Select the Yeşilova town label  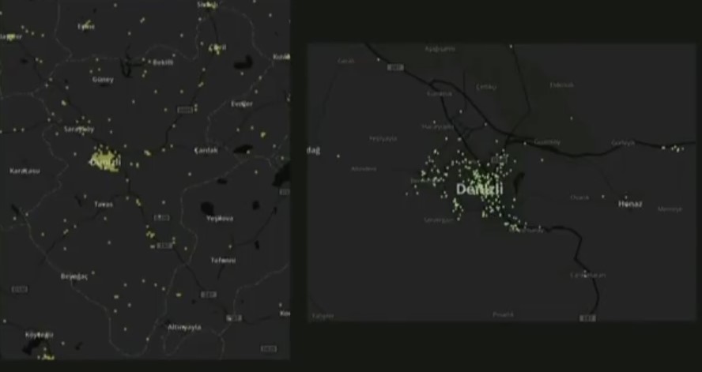[x=220, y=219]
